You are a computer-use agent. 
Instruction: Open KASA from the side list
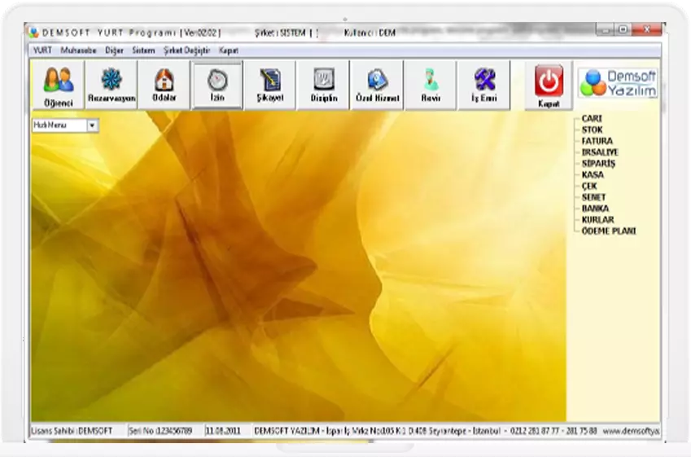point(593,174)
